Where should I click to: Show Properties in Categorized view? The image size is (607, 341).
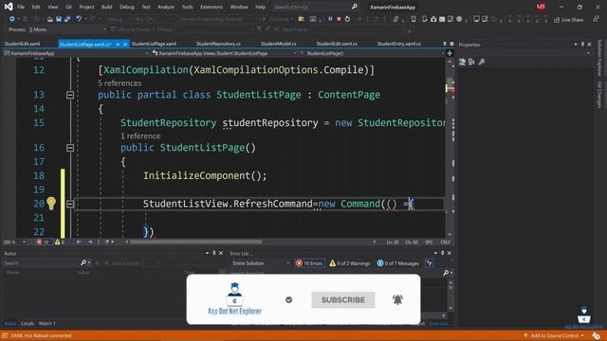[462, 62]
